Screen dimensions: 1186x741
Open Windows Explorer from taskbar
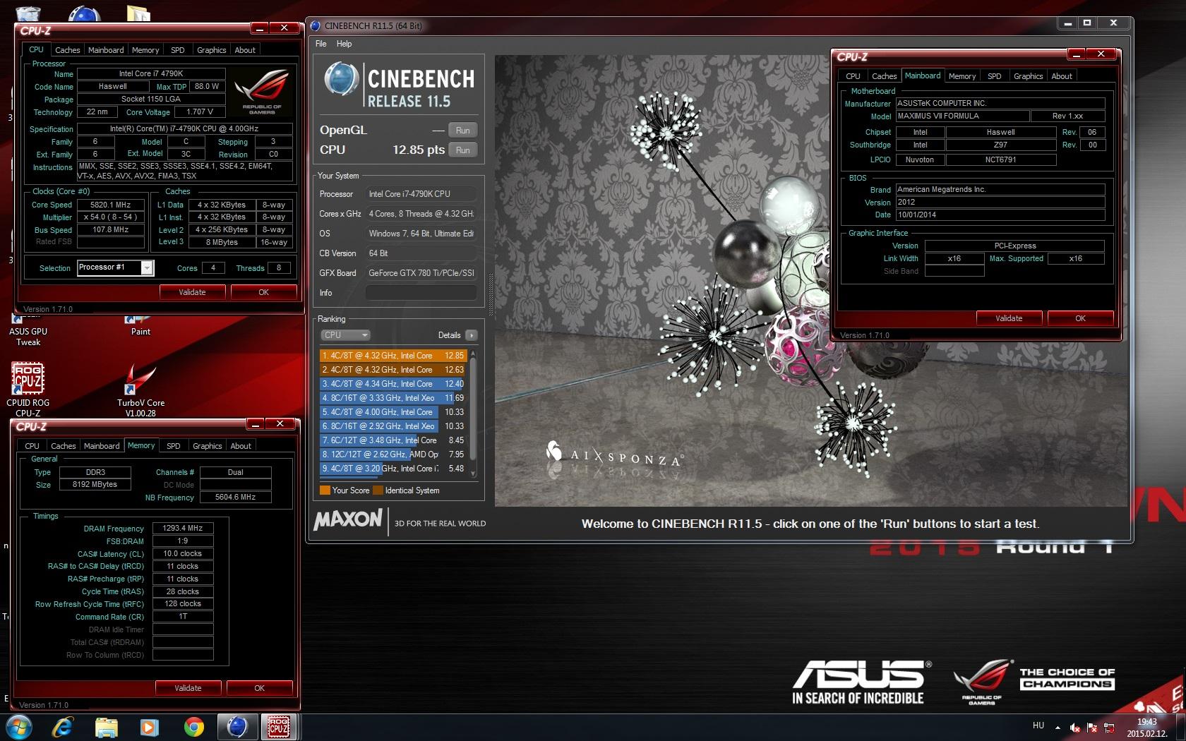tap(106, 727)
